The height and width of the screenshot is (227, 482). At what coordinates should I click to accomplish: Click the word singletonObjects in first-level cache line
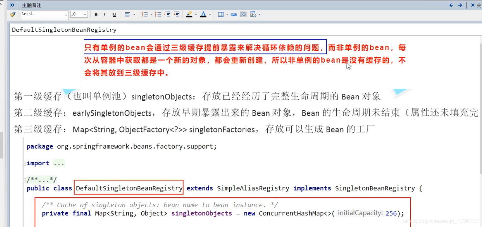pos(161,97)
